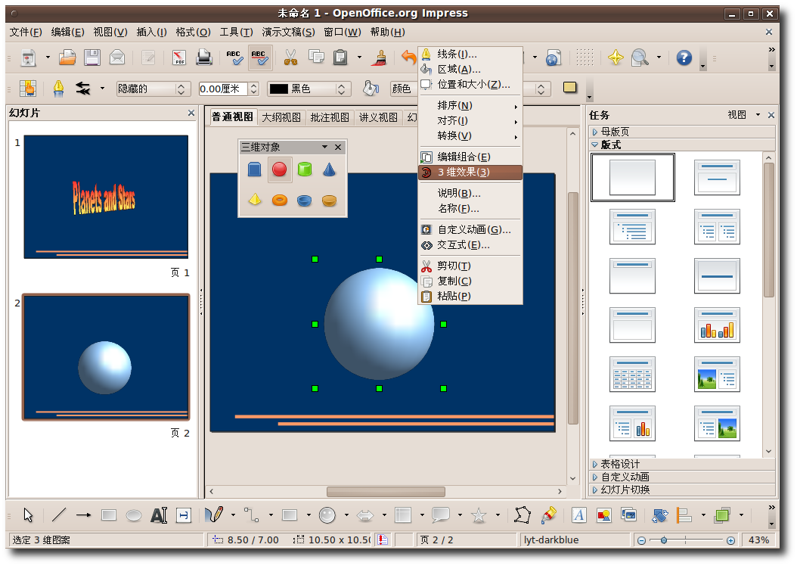Open the 演示文稿(S) menu

pyautogui.click(x=288, y=32)
